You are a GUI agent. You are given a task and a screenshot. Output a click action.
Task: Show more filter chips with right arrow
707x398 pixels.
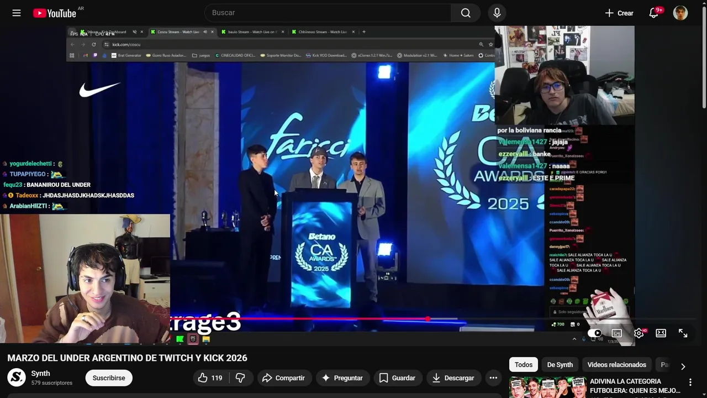click(x=683, y=366)
